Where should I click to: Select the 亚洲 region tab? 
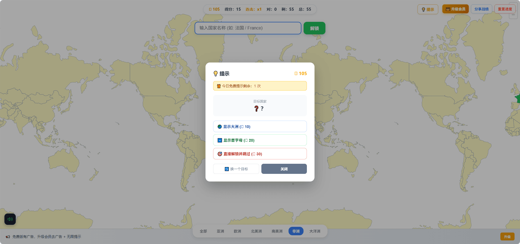click(x=220, y=231)
